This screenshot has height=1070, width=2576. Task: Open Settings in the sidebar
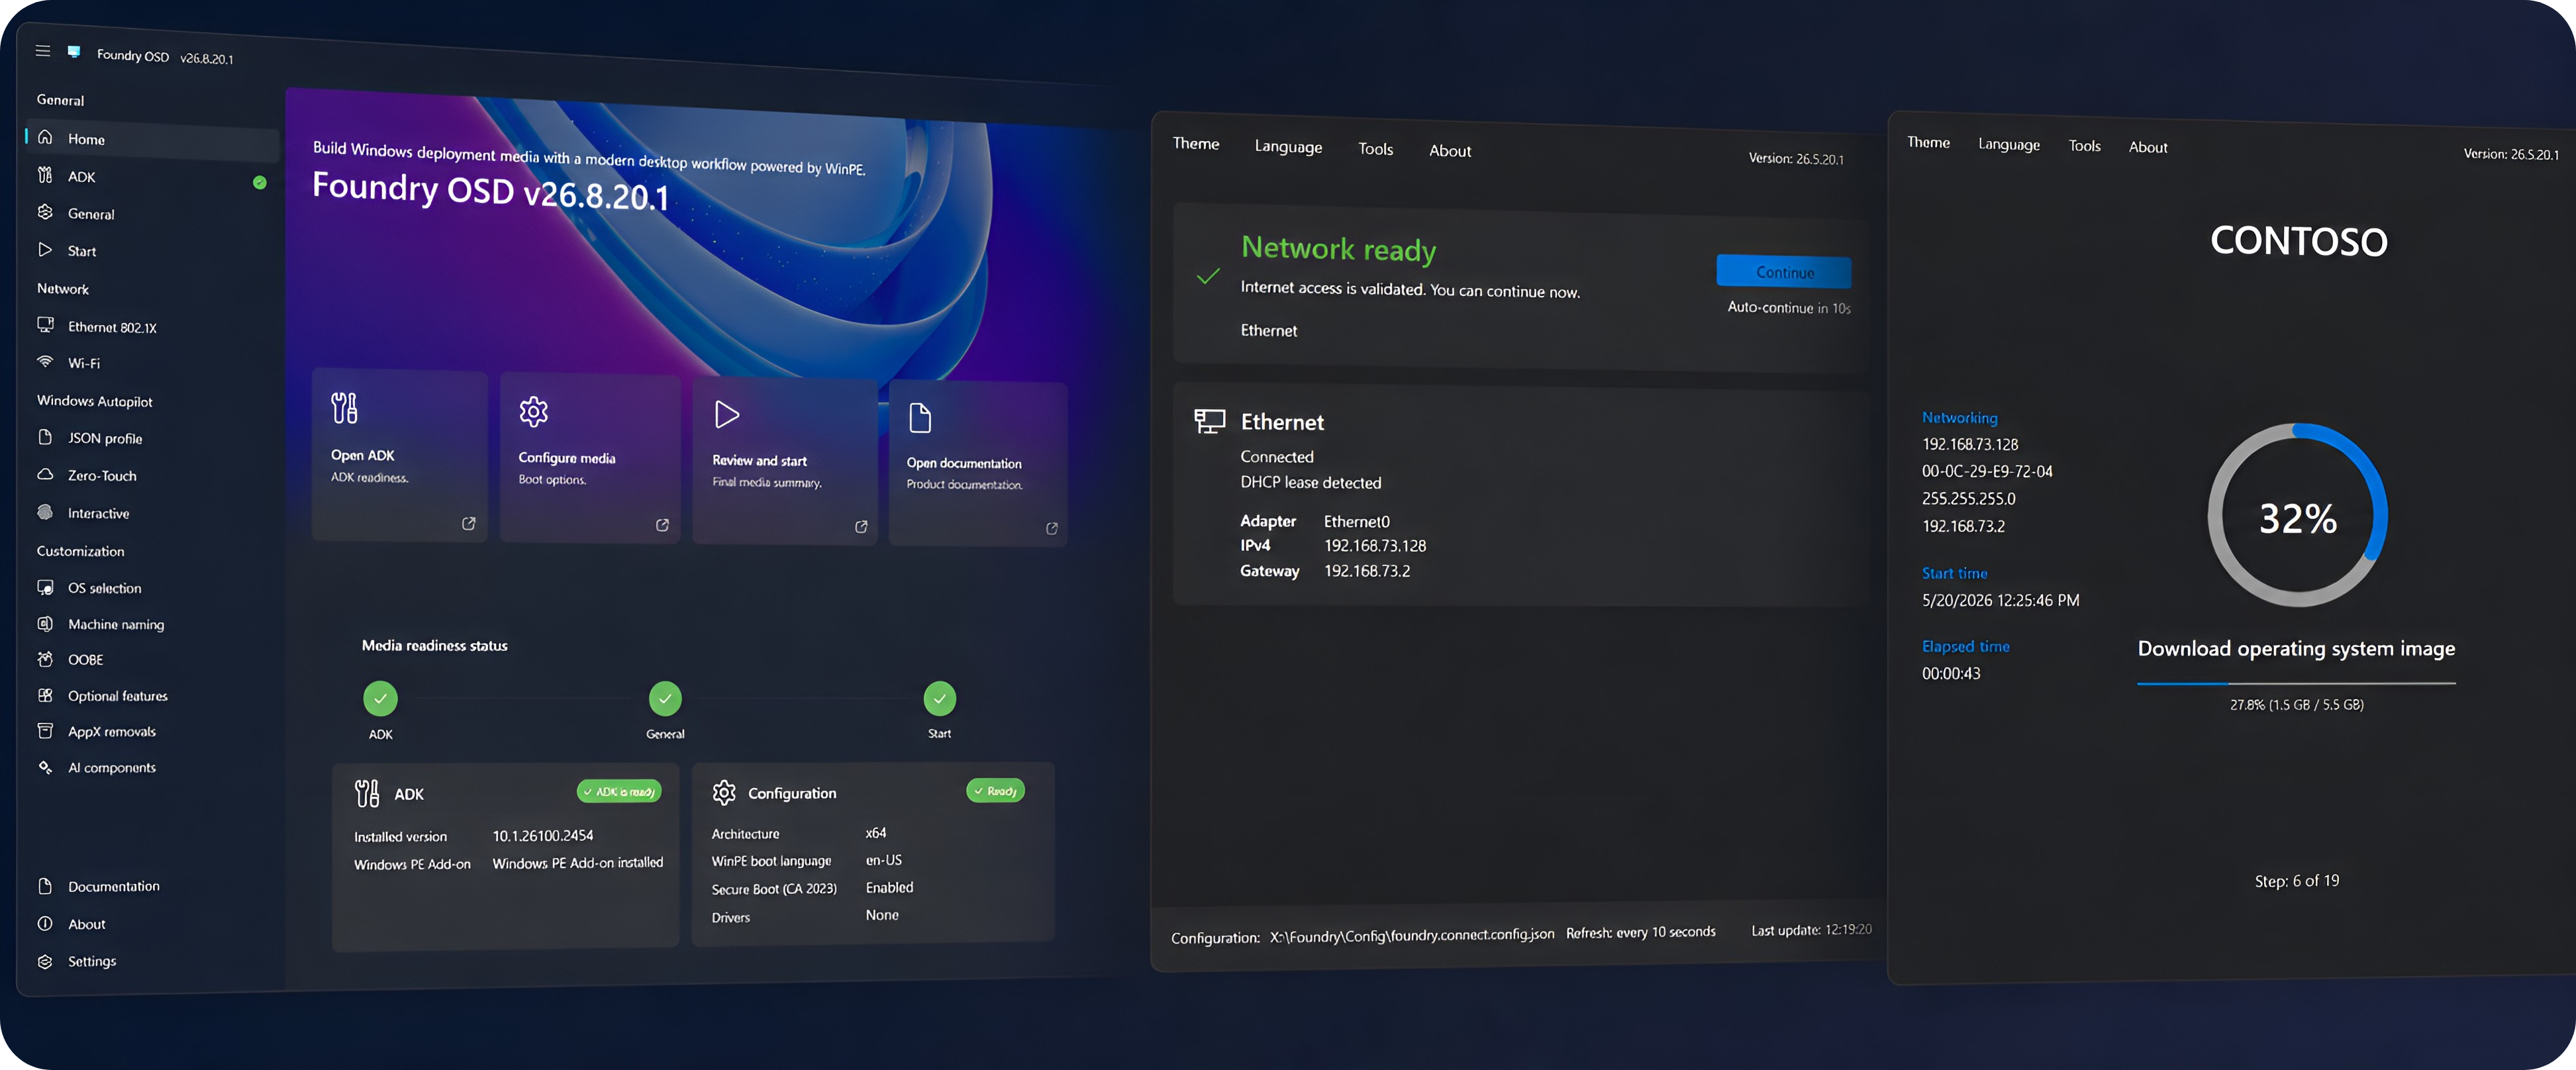[x=152, y=961]
